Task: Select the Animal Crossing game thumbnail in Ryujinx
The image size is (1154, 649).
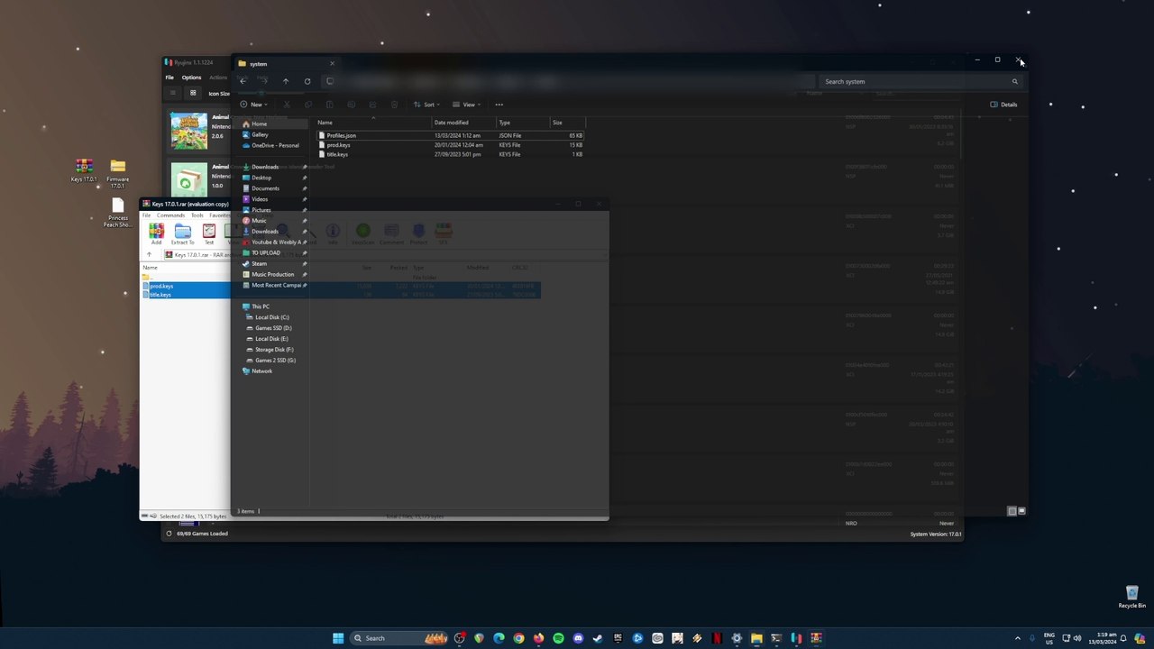Action: click(189, 131)
